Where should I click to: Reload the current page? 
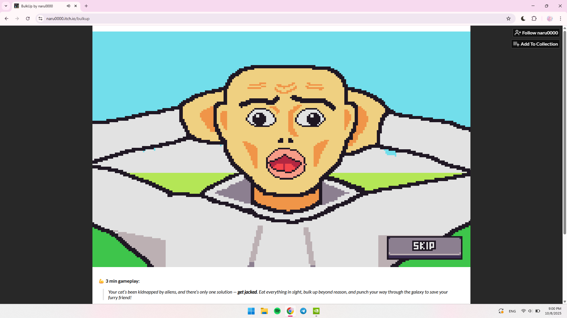(28, 19)
